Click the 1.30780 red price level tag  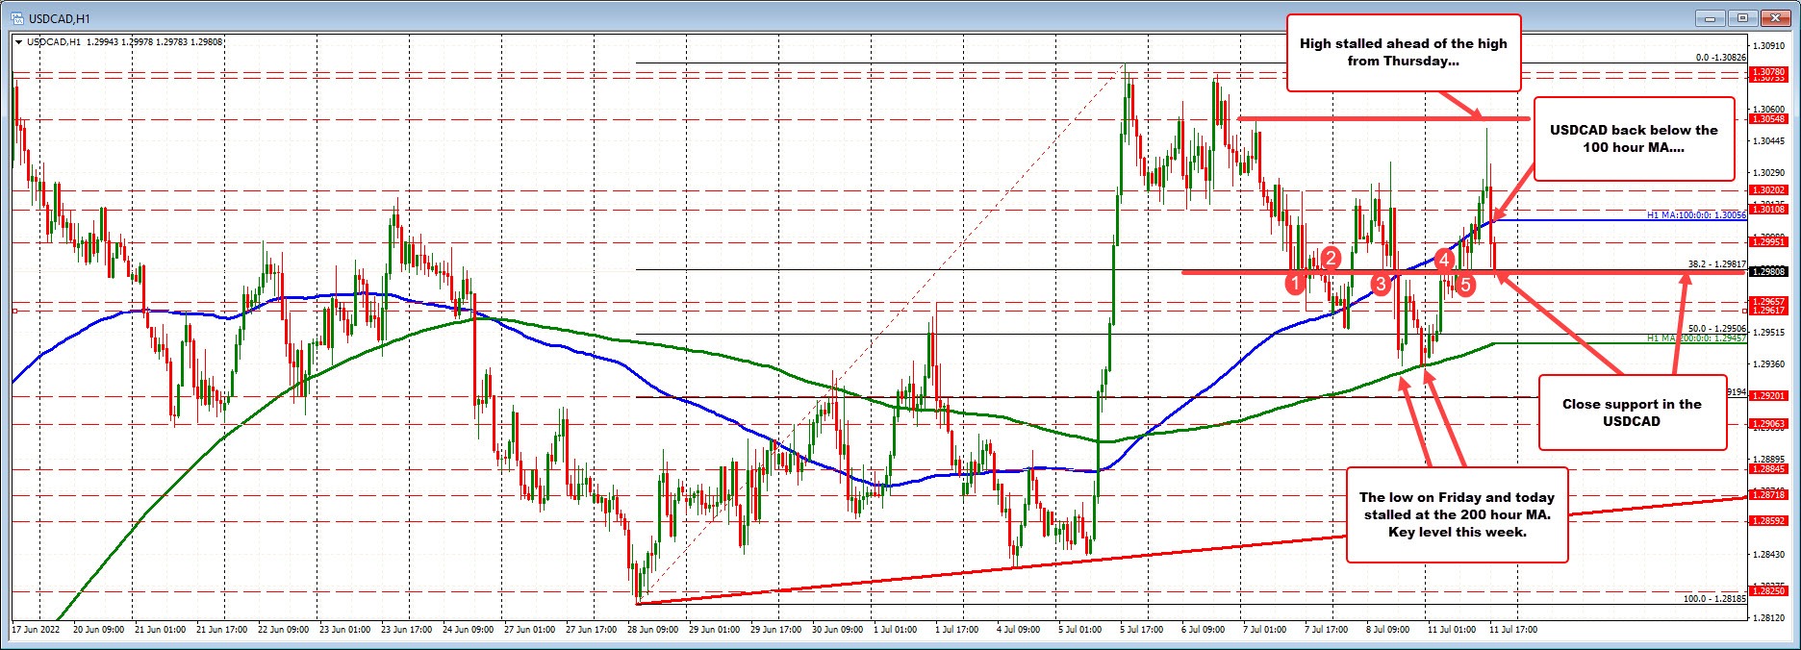1768,72
